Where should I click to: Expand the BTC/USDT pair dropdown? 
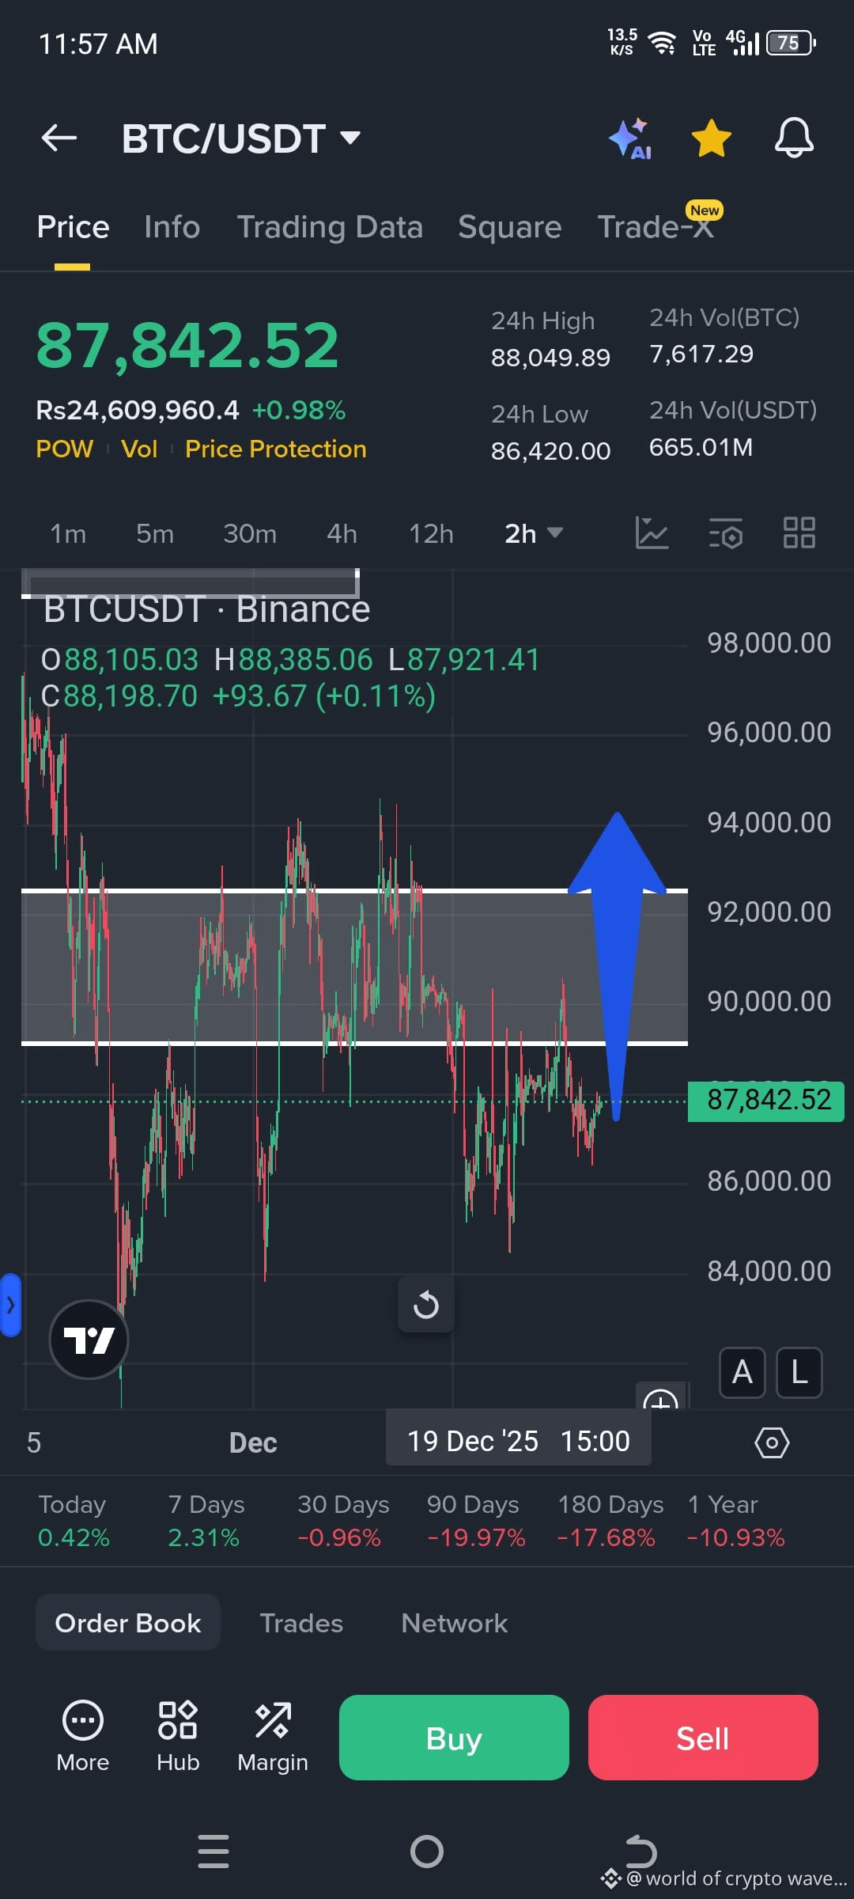click(350, 138)
